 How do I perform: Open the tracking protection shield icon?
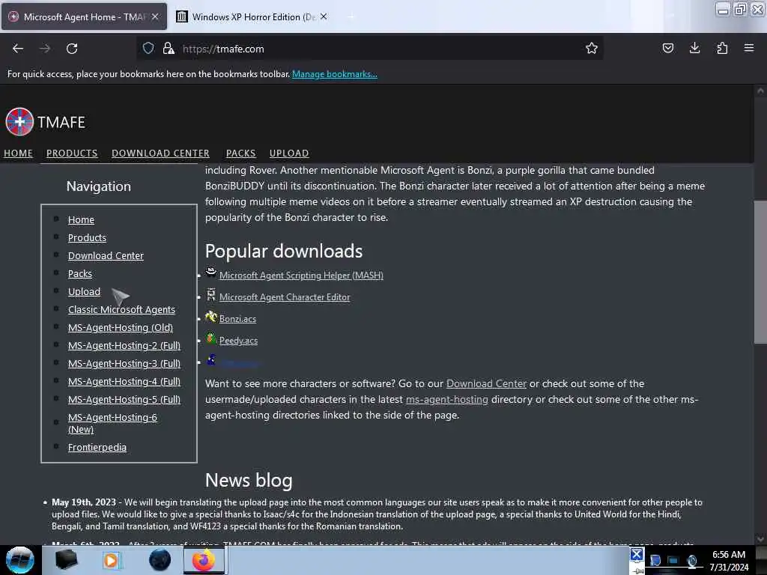[148, 48]
